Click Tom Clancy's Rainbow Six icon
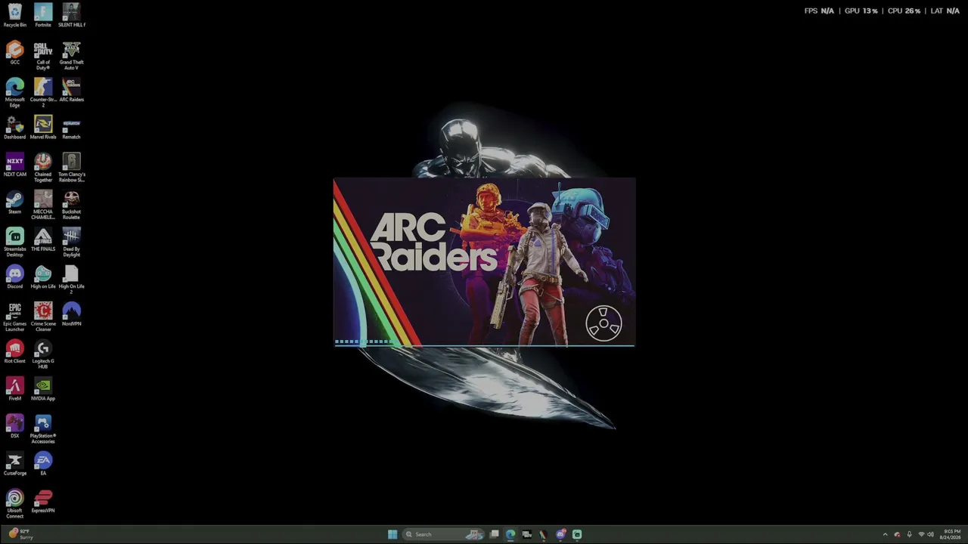968x544 pixels. (x=71, y=168)
